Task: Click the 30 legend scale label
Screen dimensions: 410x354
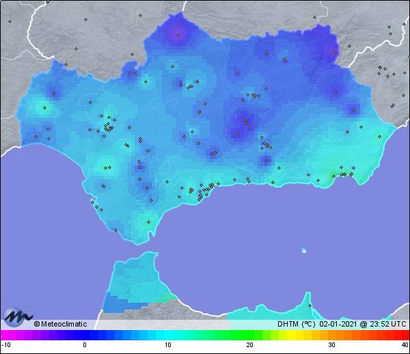Action: [x=332, y=345]
